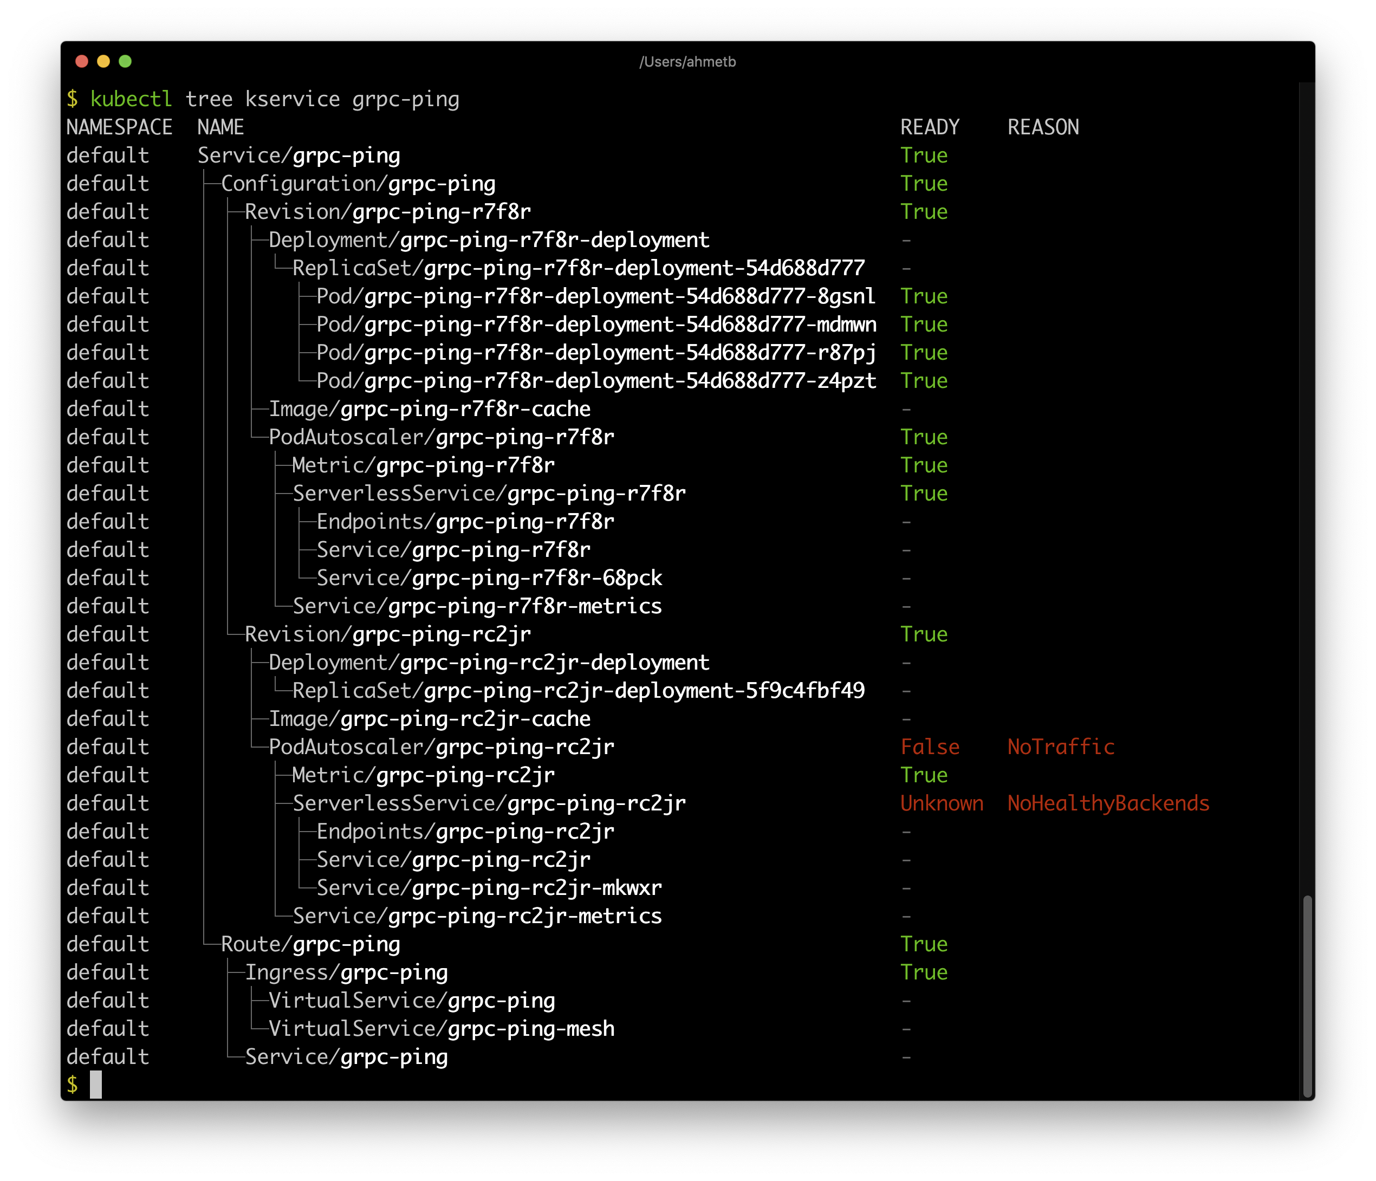Click the Unknown ready status

coord(941,804)
